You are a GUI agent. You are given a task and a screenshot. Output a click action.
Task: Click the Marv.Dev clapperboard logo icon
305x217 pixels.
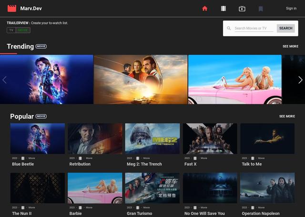(12, 8)
